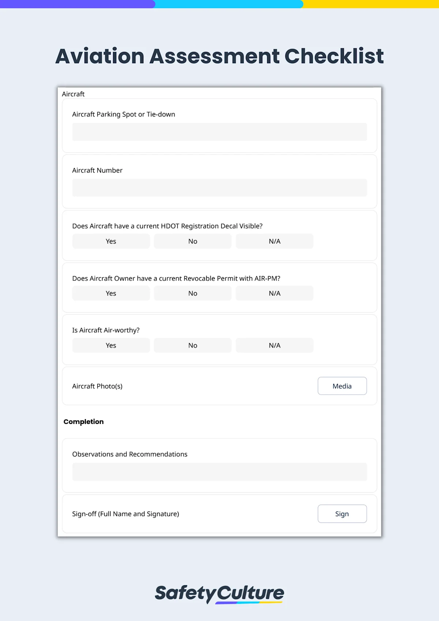The image size is (439, 621).
Task: Select Yes for HDOT Registration Decal question
Action: tap(111, 241)
